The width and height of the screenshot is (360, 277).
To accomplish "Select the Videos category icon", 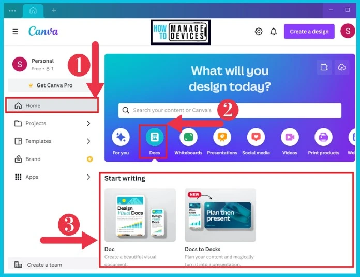I will coord(290,137).
